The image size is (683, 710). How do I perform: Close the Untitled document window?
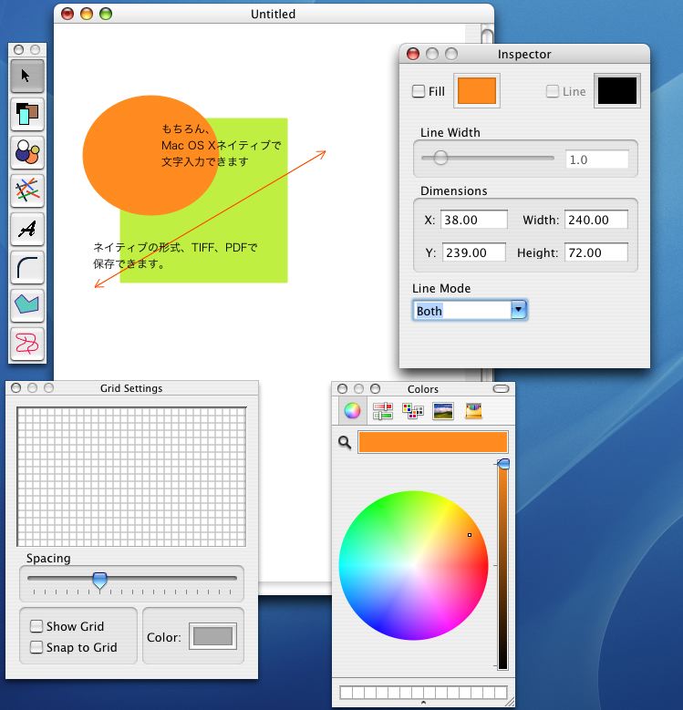(x=67, y=14)
